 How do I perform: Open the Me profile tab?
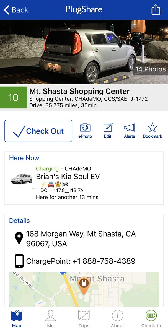click(50, 319)
